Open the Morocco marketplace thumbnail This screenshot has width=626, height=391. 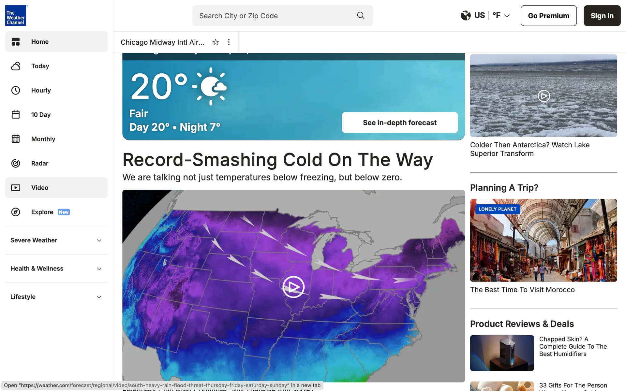[544, 240]
